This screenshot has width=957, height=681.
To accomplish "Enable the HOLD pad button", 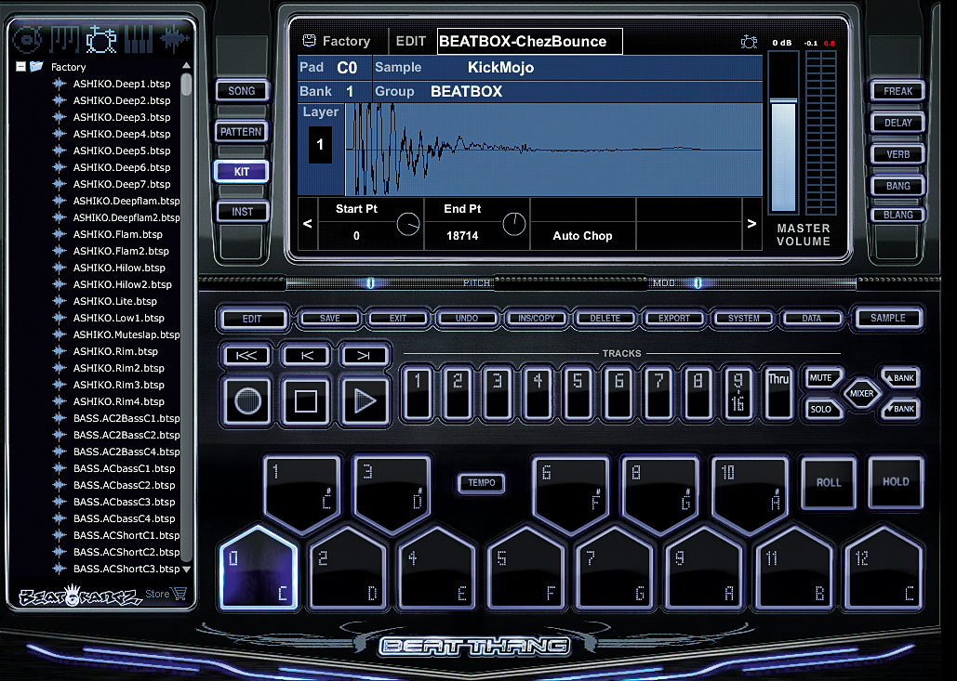I will click(896, 482).
